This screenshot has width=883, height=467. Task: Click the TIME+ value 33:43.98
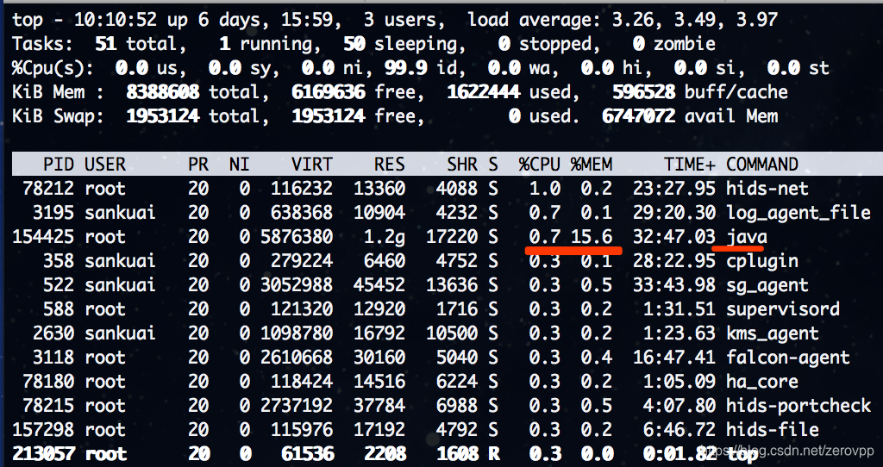click(x=674, y=285)
